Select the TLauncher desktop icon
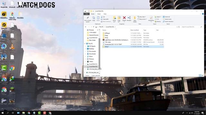The height and width of the screenshot is (115, 206). [x=12, y=90]
